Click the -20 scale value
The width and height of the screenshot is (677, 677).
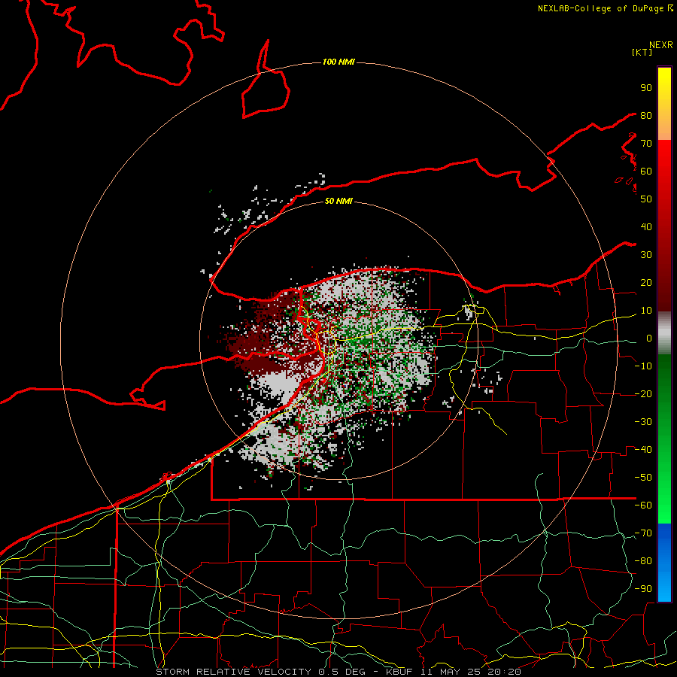(x=643, y=393)
